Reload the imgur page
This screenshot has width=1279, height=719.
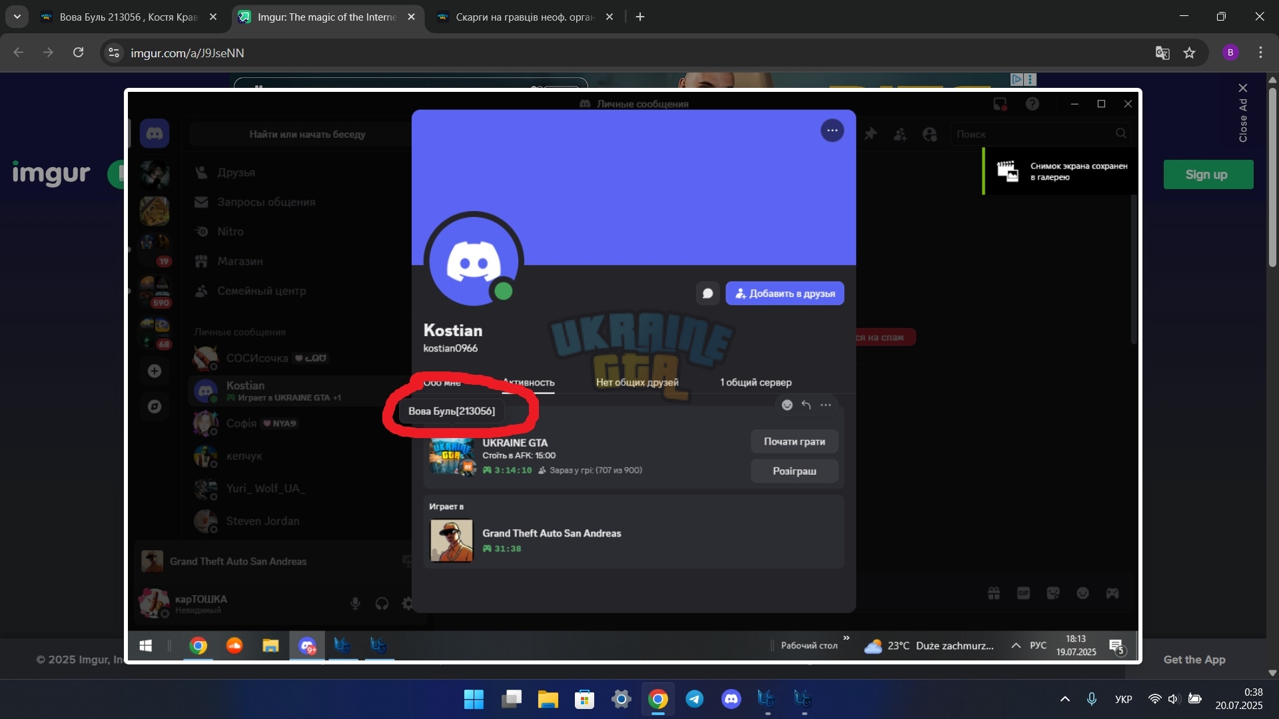coord(78,53)
